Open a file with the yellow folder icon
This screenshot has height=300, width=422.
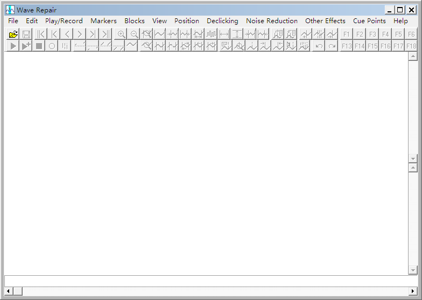point(13,34)
